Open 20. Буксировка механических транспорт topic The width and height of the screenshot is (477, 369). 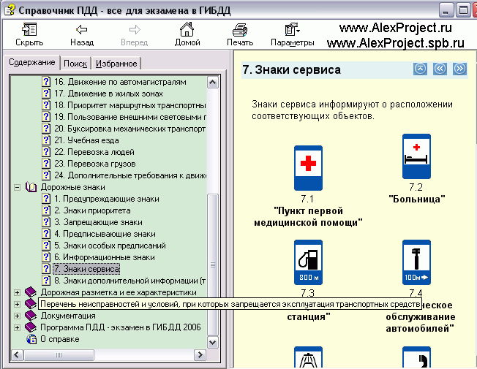point(130,129)
